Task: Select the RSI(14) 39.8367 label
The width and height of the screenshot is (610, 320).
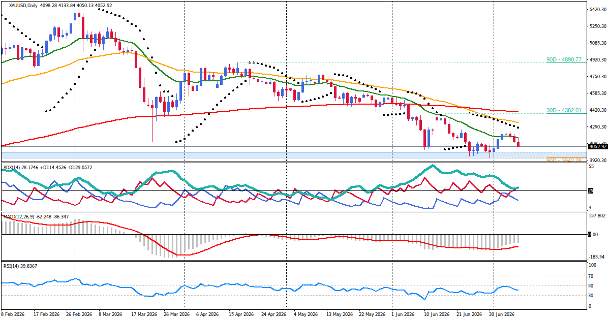Action: [20, 266]
